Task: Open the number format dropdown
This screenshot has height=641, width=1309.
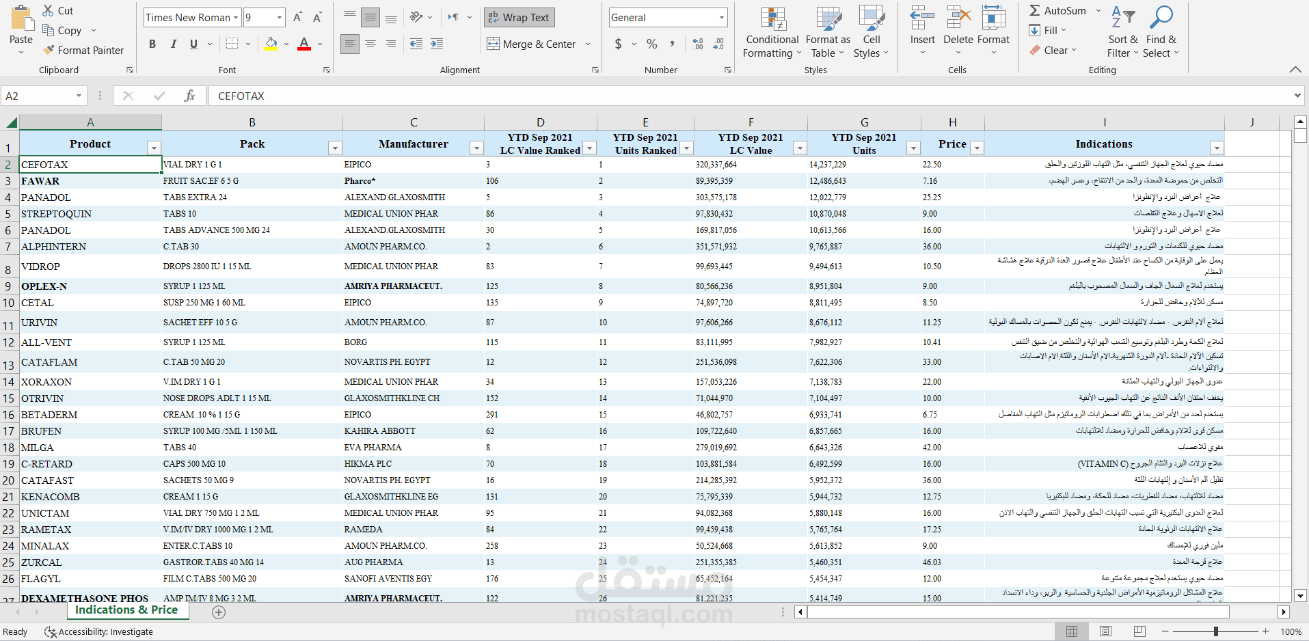Action: (722, 18)
